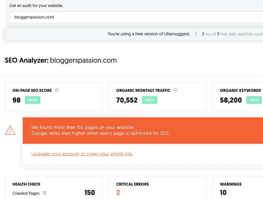Select the Critical Errors count of 2

point(118,193)
